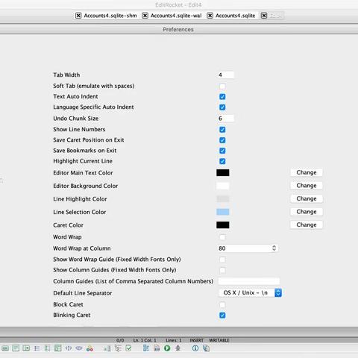Click the bar chart icon in toolbar
The image size is (358, 358).
[x=107, y=348]
